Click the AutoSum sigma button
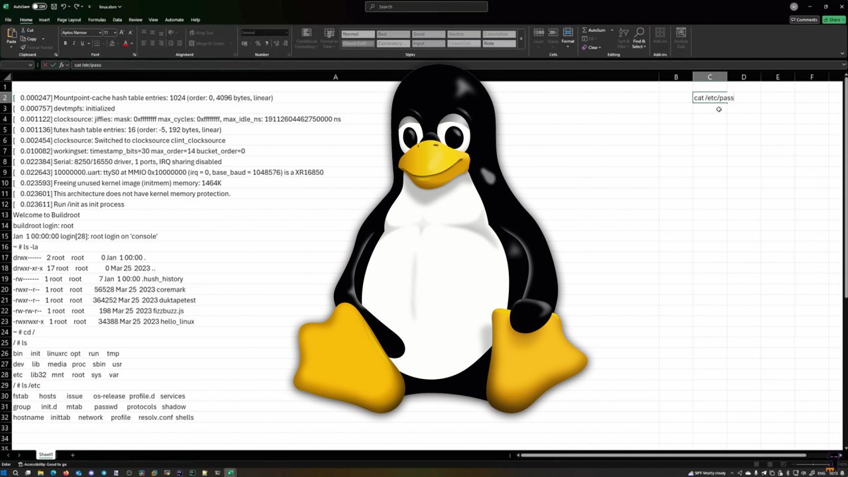Image resolution: width=848 pixels, height=477 pixels. pyautogui.click(x=594, y=30)
